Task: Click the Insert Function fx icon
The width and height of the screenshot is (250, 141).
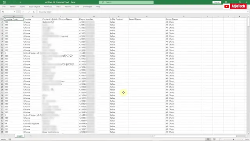Action: (34, 12)
